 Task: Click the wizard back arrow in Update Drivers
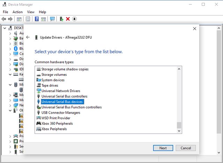pyautogui.click(x=28, y=37)
